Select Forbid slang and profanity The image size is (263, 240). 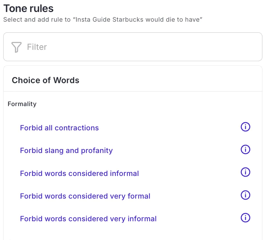point(66,150)
